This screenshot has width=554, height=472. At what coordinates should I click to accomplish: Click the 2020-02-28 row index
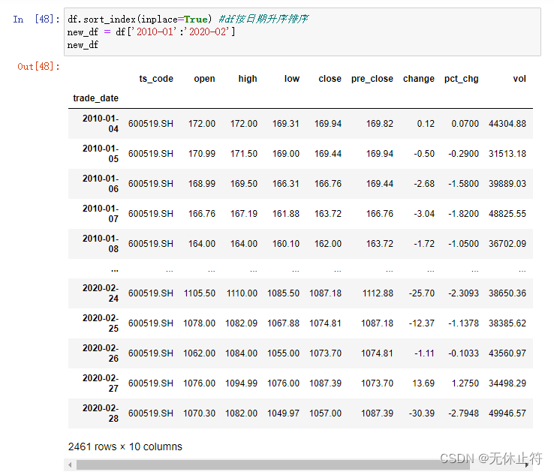(x=101, y=413)
